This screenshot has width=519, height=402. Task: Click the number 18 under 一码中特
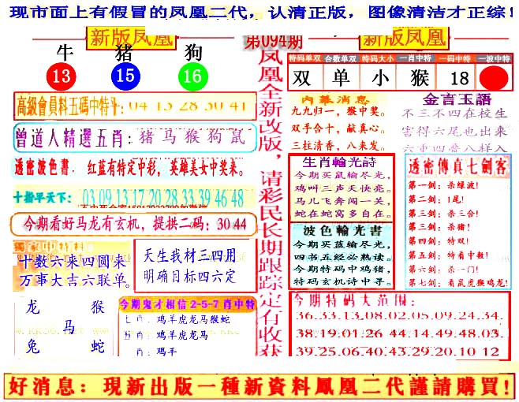(x=459, y=78)
